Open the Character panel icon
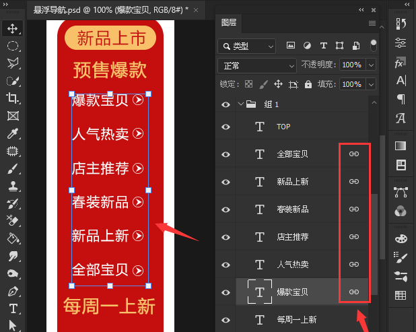 click(401, 80)
